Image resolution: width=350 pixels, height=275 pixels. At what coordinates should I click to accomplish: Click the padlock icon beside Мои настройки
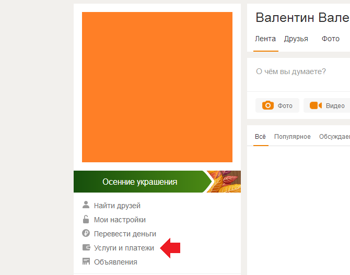86,219
